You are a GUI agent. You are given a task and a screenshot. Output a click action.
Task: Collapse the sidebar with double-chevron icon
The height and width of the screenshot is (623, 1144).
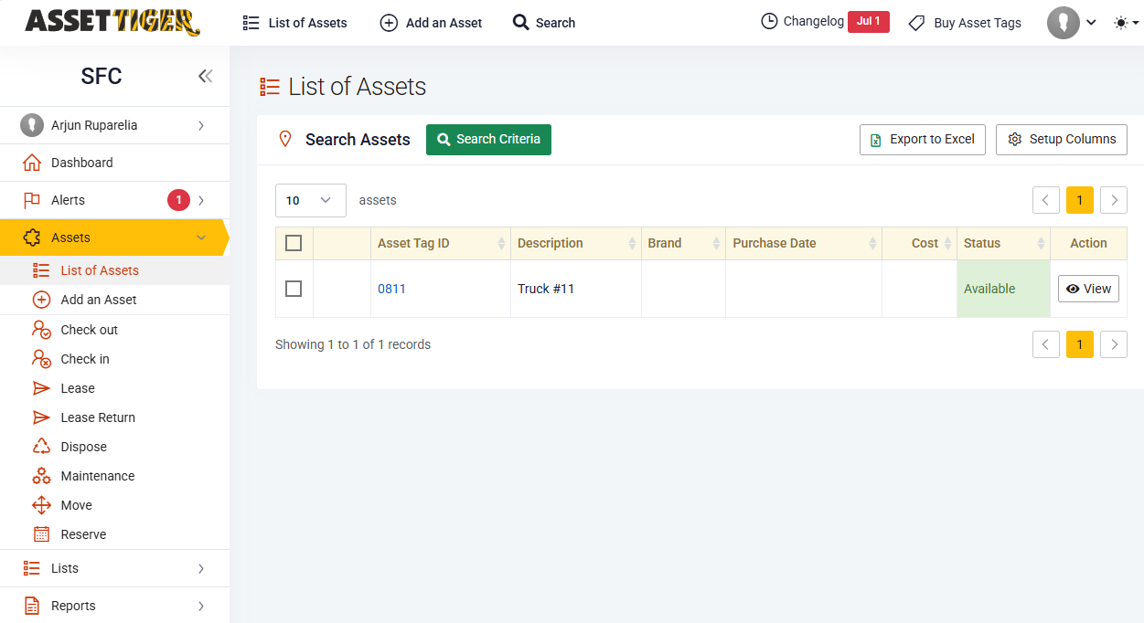click(205, 77)
